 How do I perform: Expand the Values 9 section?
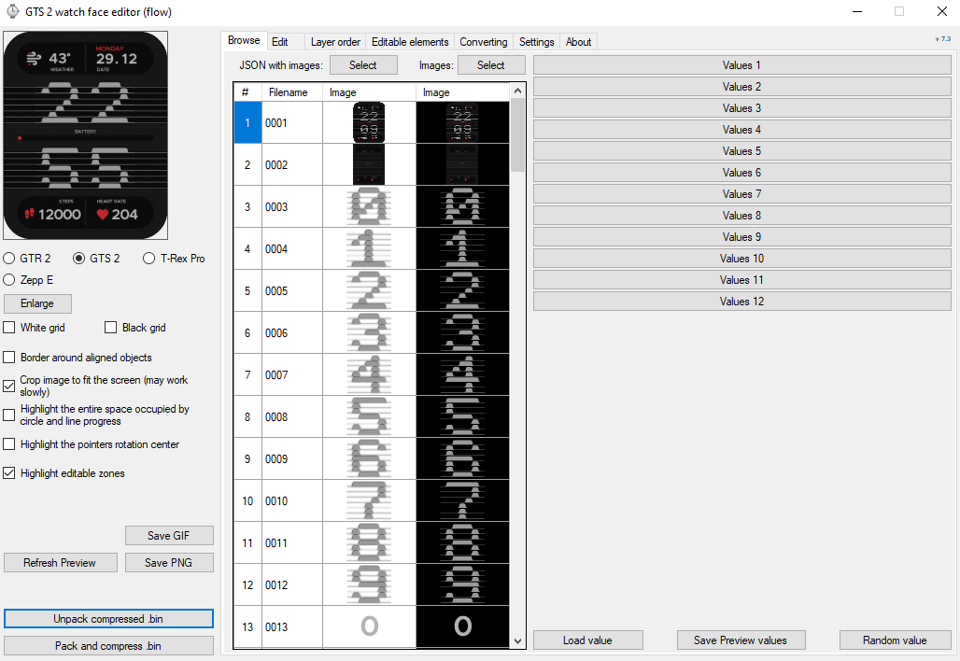pyautogui.click(x=742, y=236)
